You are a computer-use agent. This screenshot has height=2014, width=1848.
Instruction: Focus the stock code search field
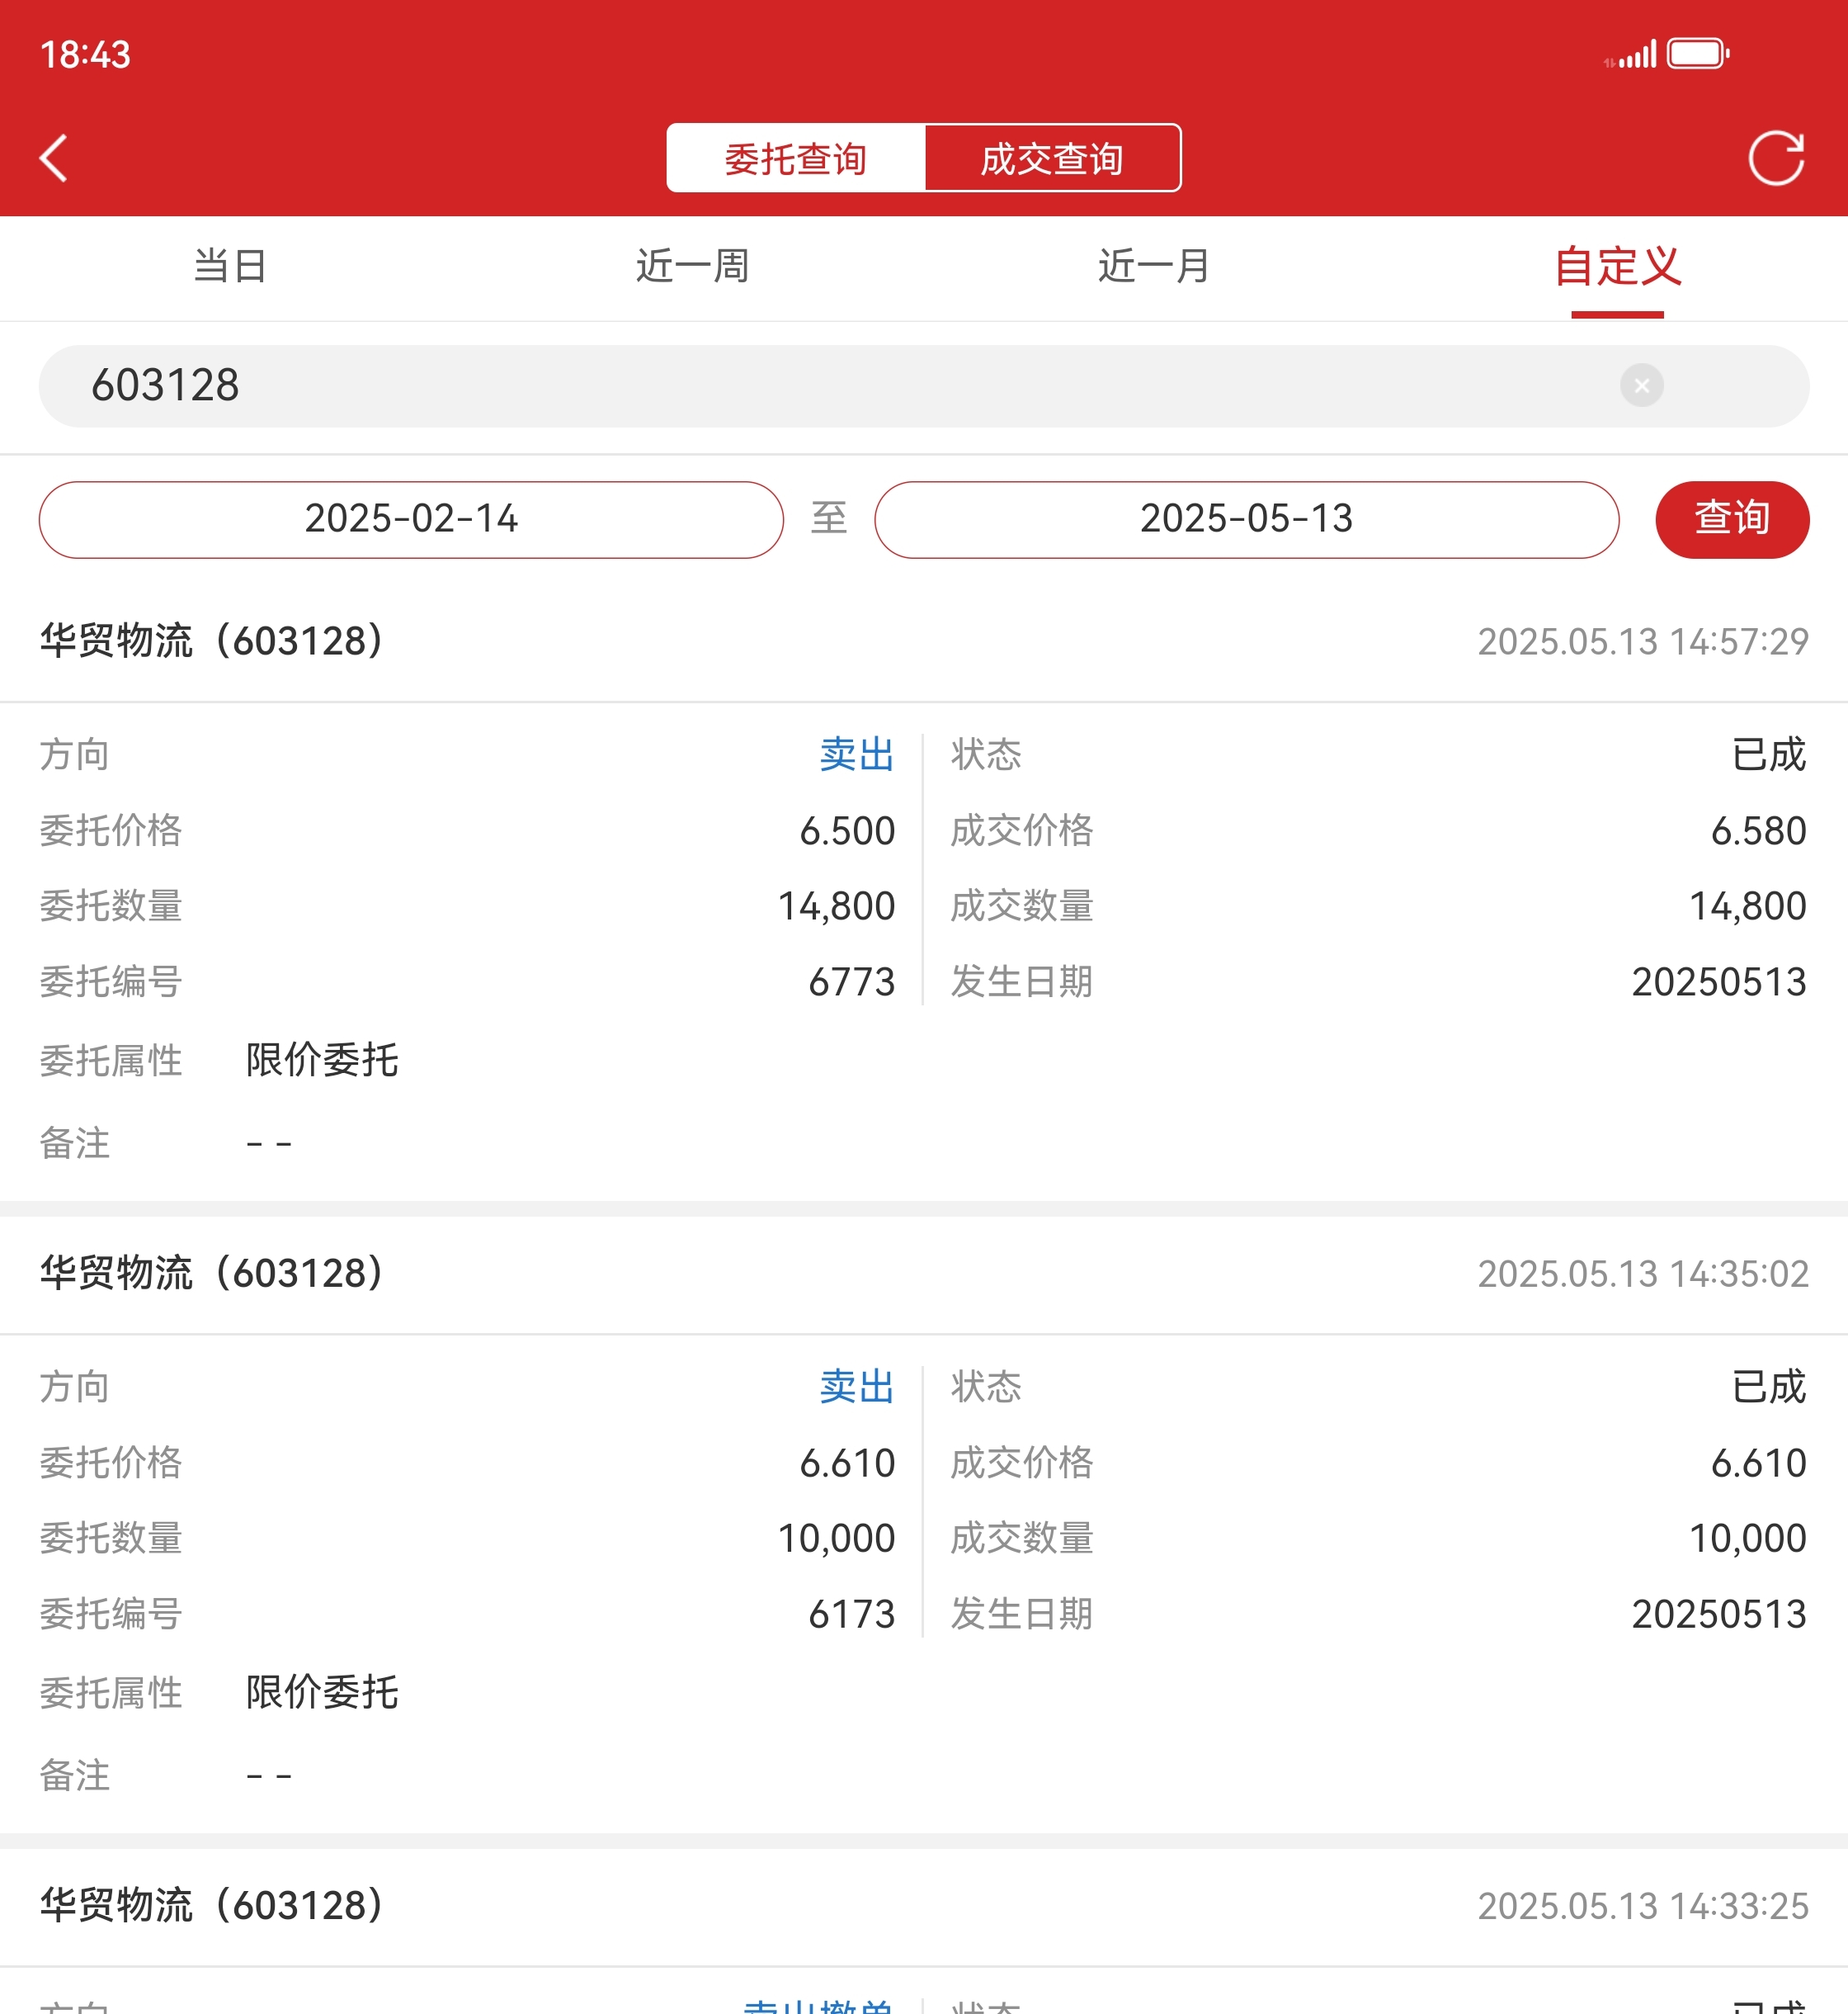923,385
